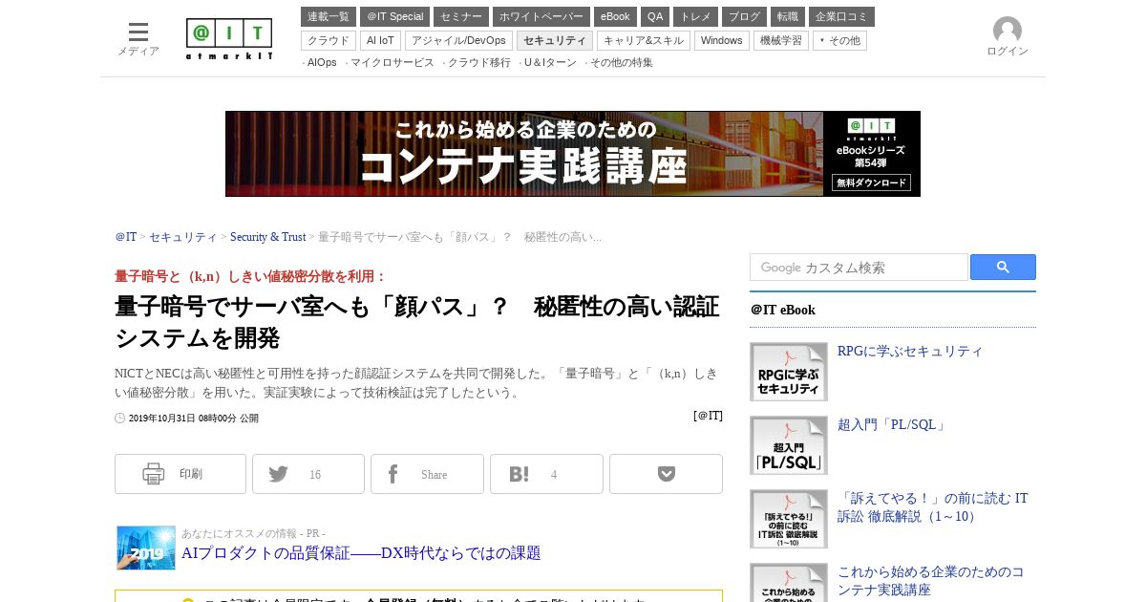Open the 連載一覧 menu item

pyautogui.click(x=329, y=16)
